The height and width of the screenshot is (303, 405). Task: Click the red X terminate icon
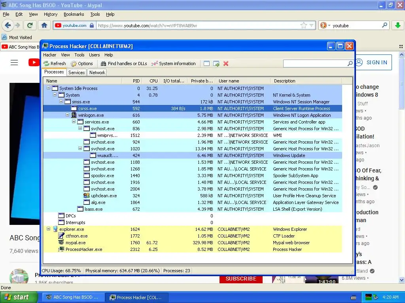(226, 64)
